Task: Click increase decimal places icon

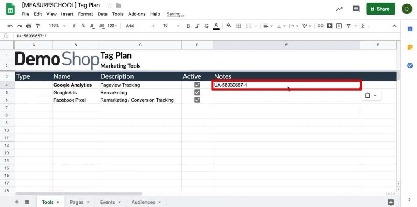Action: [101, 26]
